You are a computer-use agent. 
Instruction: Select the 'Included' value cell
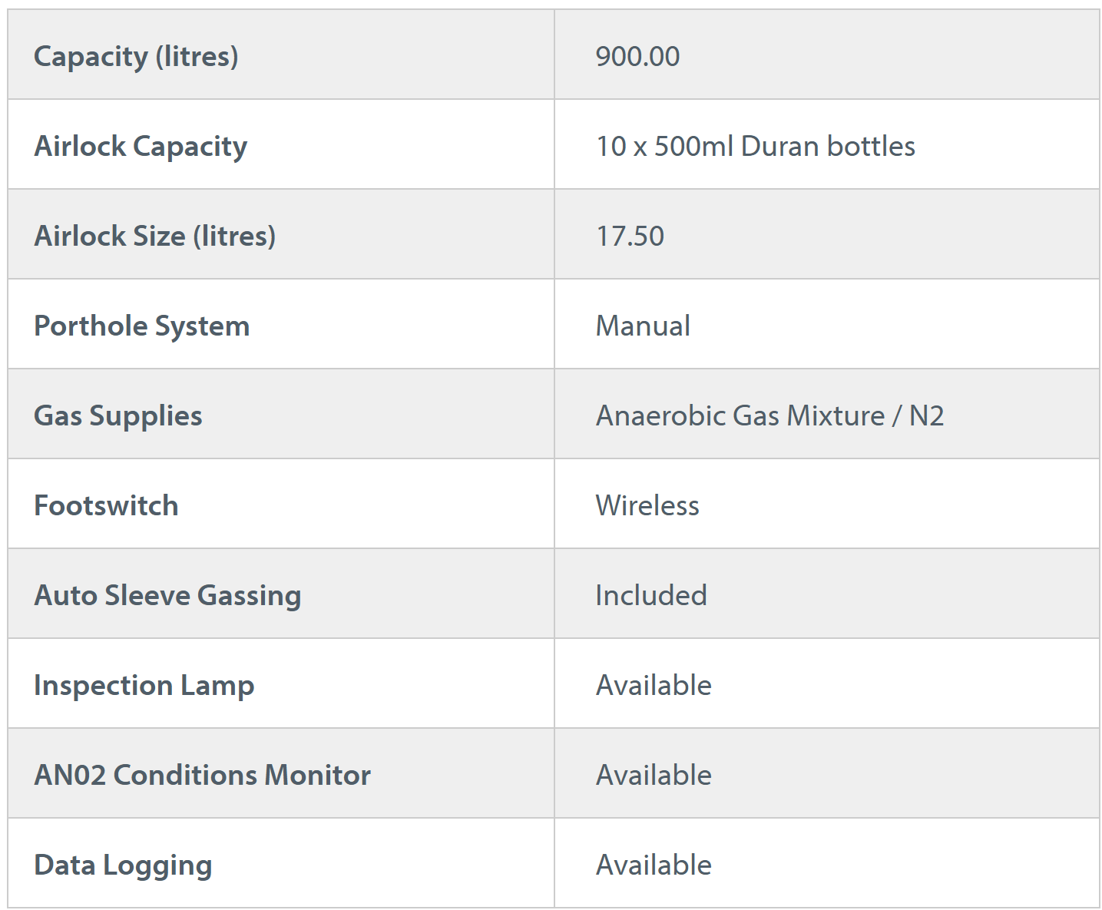(x=651, y=595)
